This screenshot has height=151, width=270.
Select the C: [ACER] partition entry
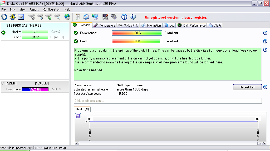[x=35, y=86]
